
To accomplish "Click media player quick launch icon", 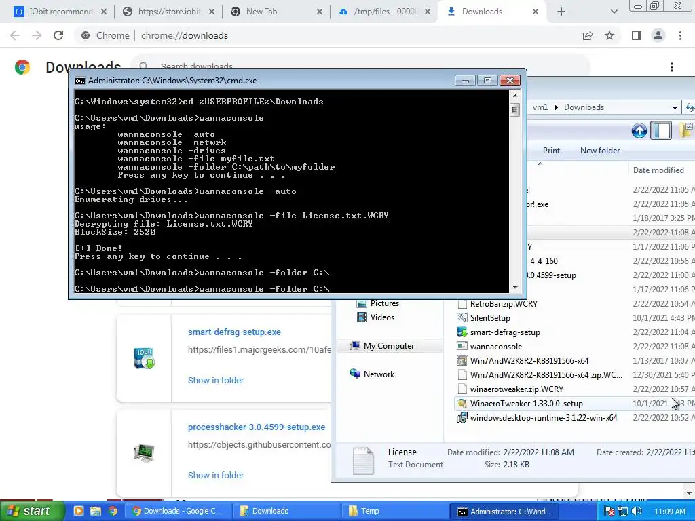I will 79,511.
